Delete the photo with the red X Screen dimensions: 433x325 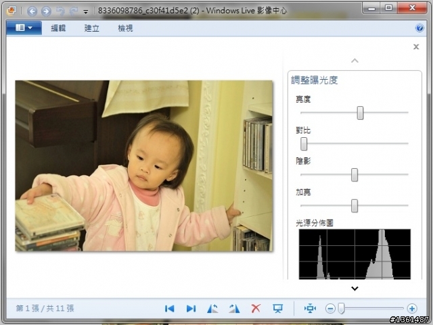click(x=256, y=309)
